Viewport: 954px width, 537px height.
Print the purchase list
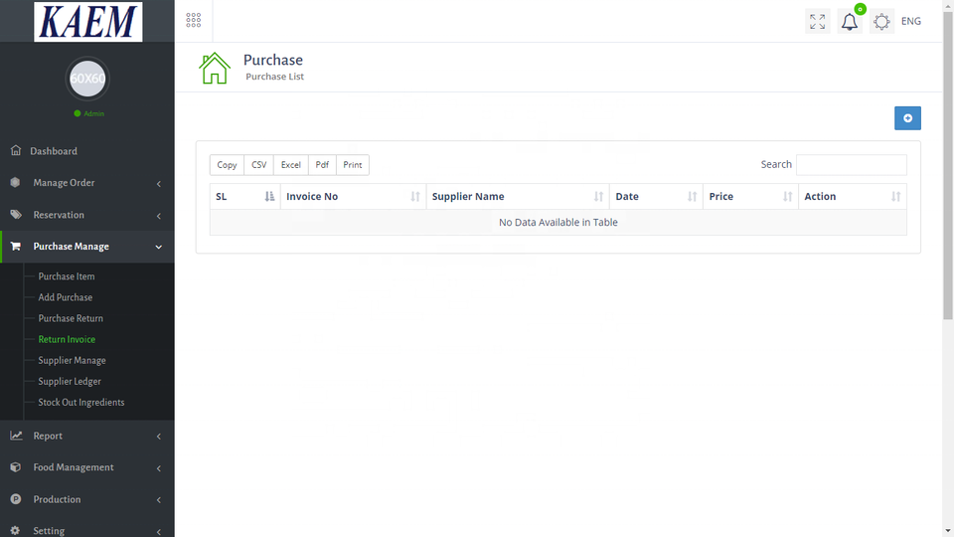pyautogui.click(x=352, y=165)
